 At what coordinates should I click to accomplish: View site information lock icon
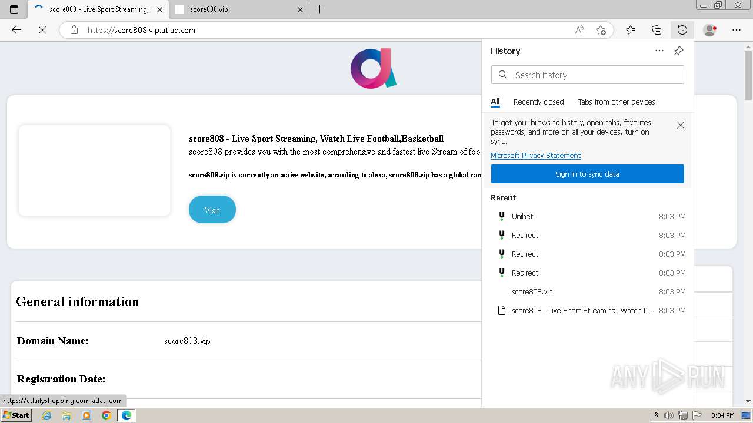74,30
